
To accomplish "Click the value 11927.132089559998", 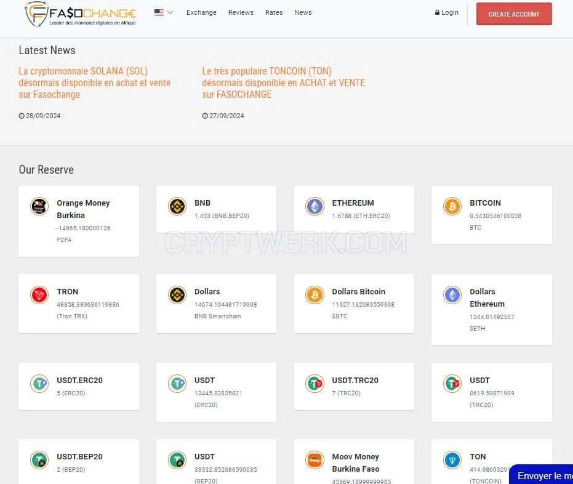I will pos(363,305).
